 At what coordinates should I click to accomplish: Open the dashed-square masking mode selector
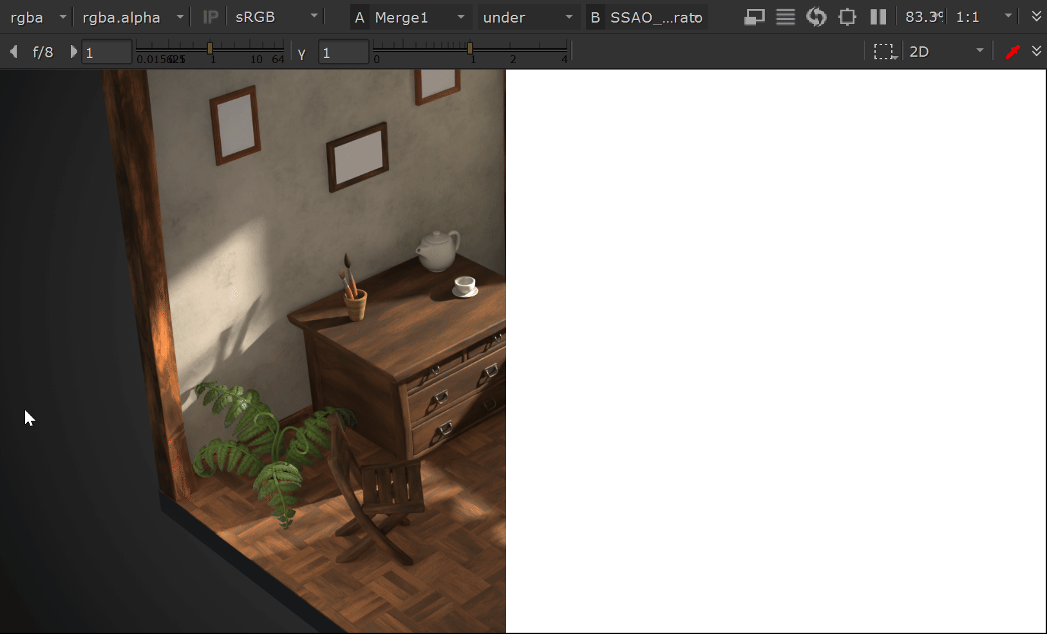pos(885,52)
